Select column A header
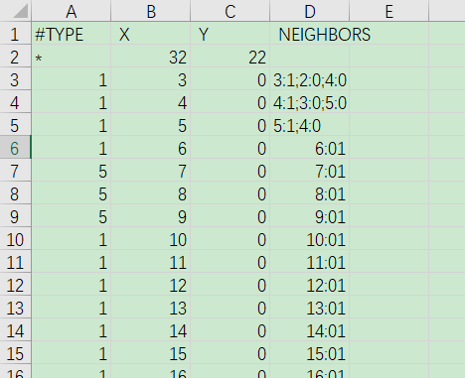Screen dimensions: 465x378 [x=71, y=11]
